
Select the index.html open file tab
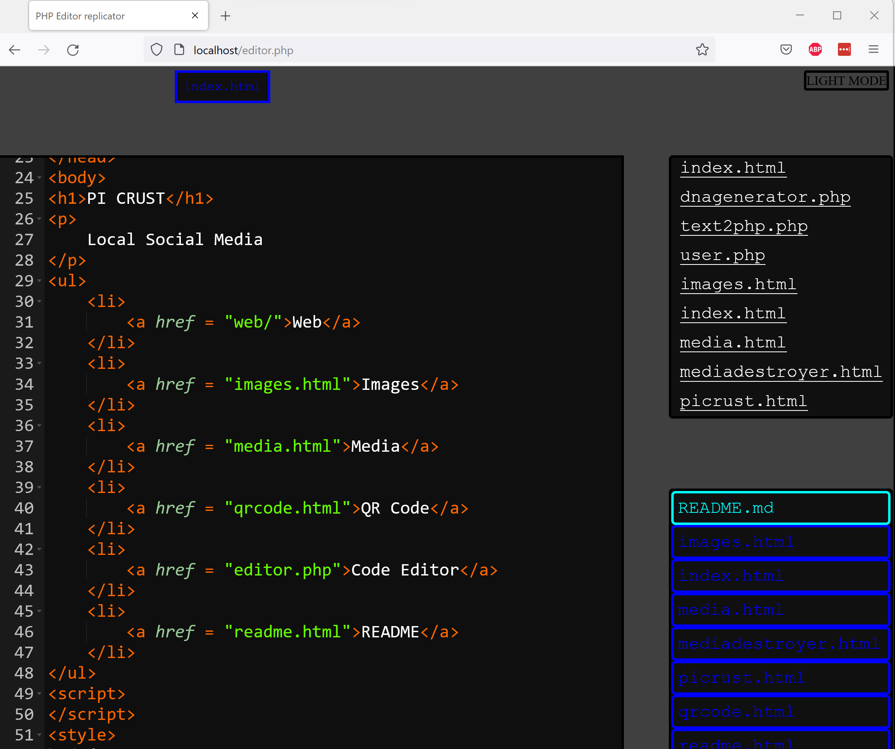pyautogui.click(x=222, y=87)
